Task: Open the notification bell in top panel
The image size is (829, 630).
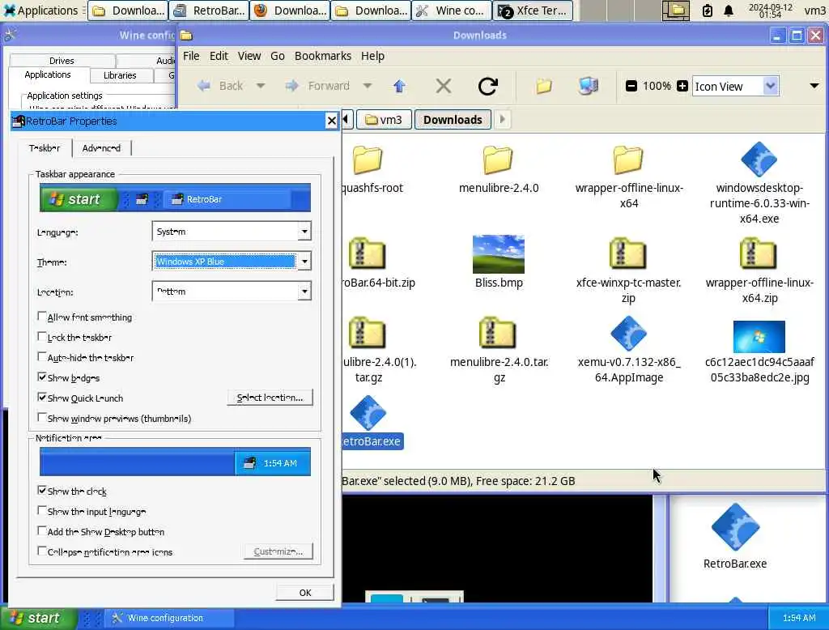Action: tap(729, 11)
